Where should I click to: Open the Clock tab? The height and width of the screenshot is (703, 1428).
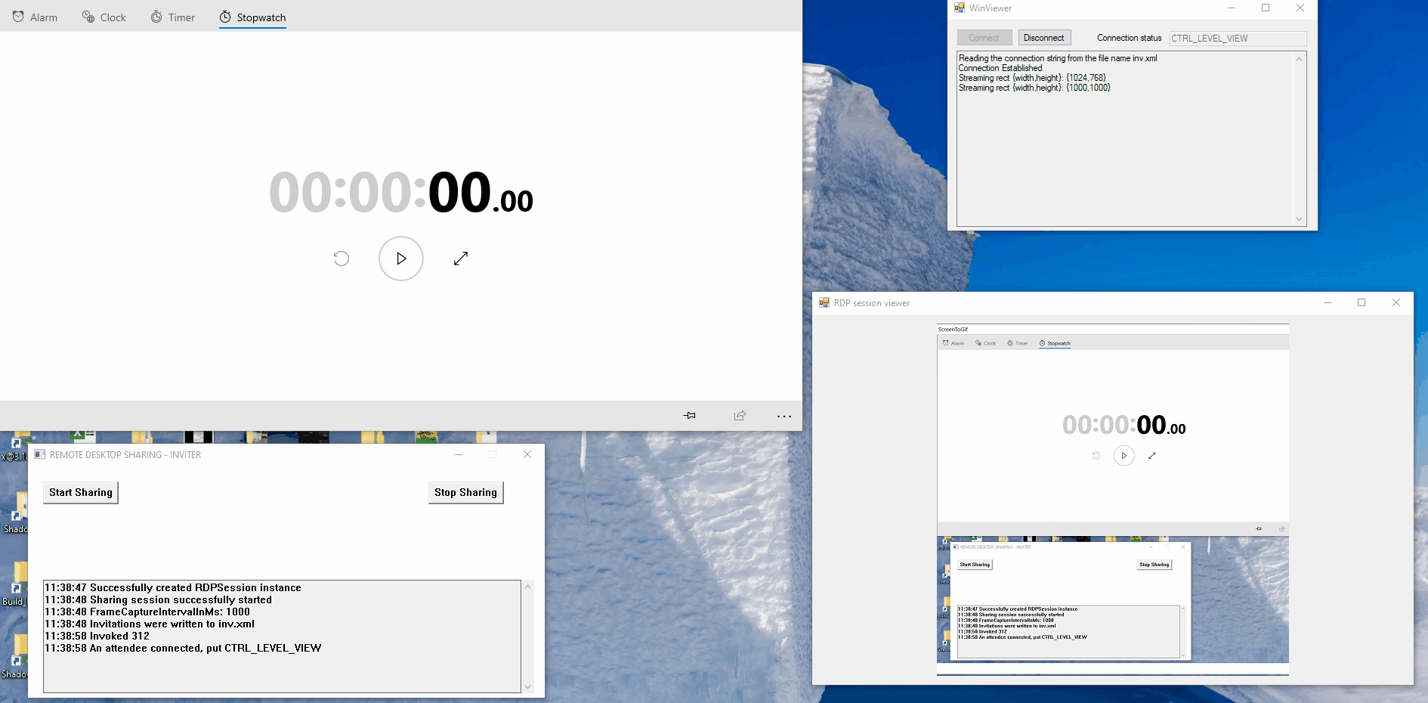(104, 17)
